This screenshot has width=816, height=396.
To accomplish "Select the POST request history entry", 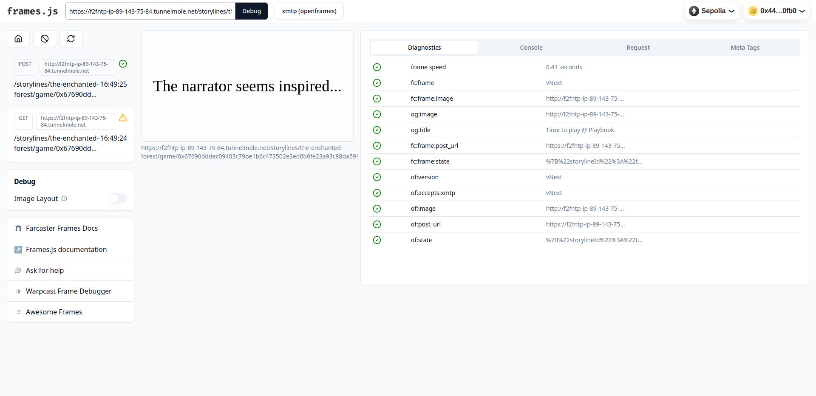I will pos(71,81).
